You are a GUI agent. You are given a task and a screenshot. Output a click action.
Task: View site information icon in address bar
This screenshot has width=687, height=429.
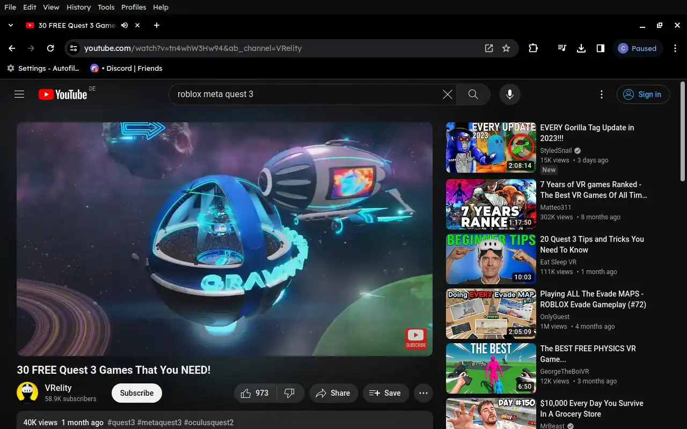point(74,48)
